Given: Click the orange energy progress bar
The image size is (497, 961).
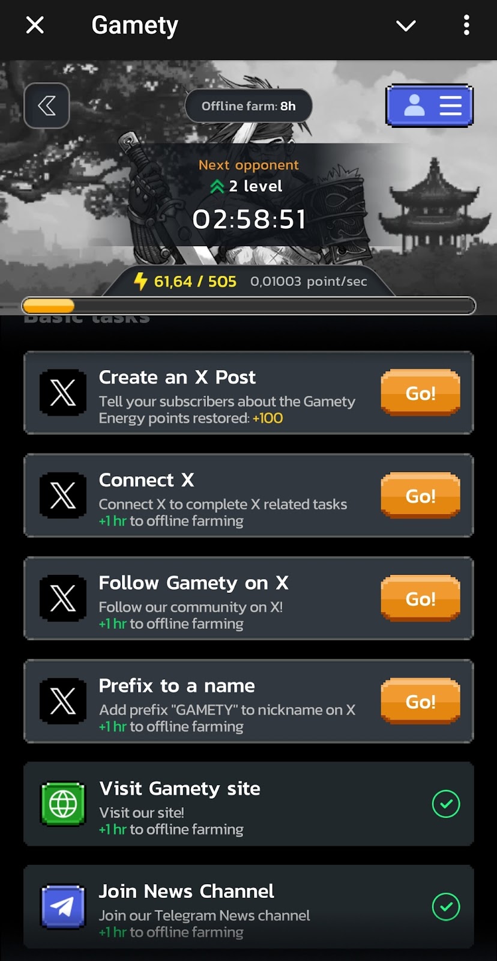Looking at the screenshot, I should [x=248, y=306].
